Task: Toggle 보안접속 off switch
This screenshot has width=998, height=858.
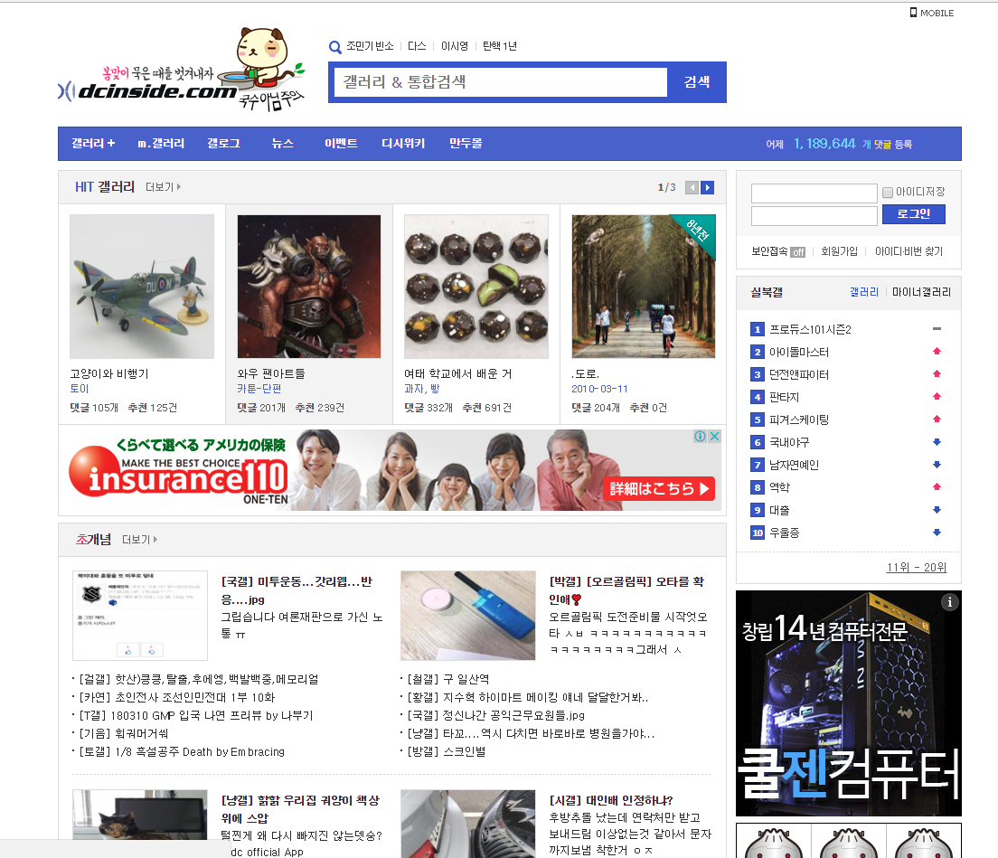Action: pyautogui.click(x=797, y=252)
